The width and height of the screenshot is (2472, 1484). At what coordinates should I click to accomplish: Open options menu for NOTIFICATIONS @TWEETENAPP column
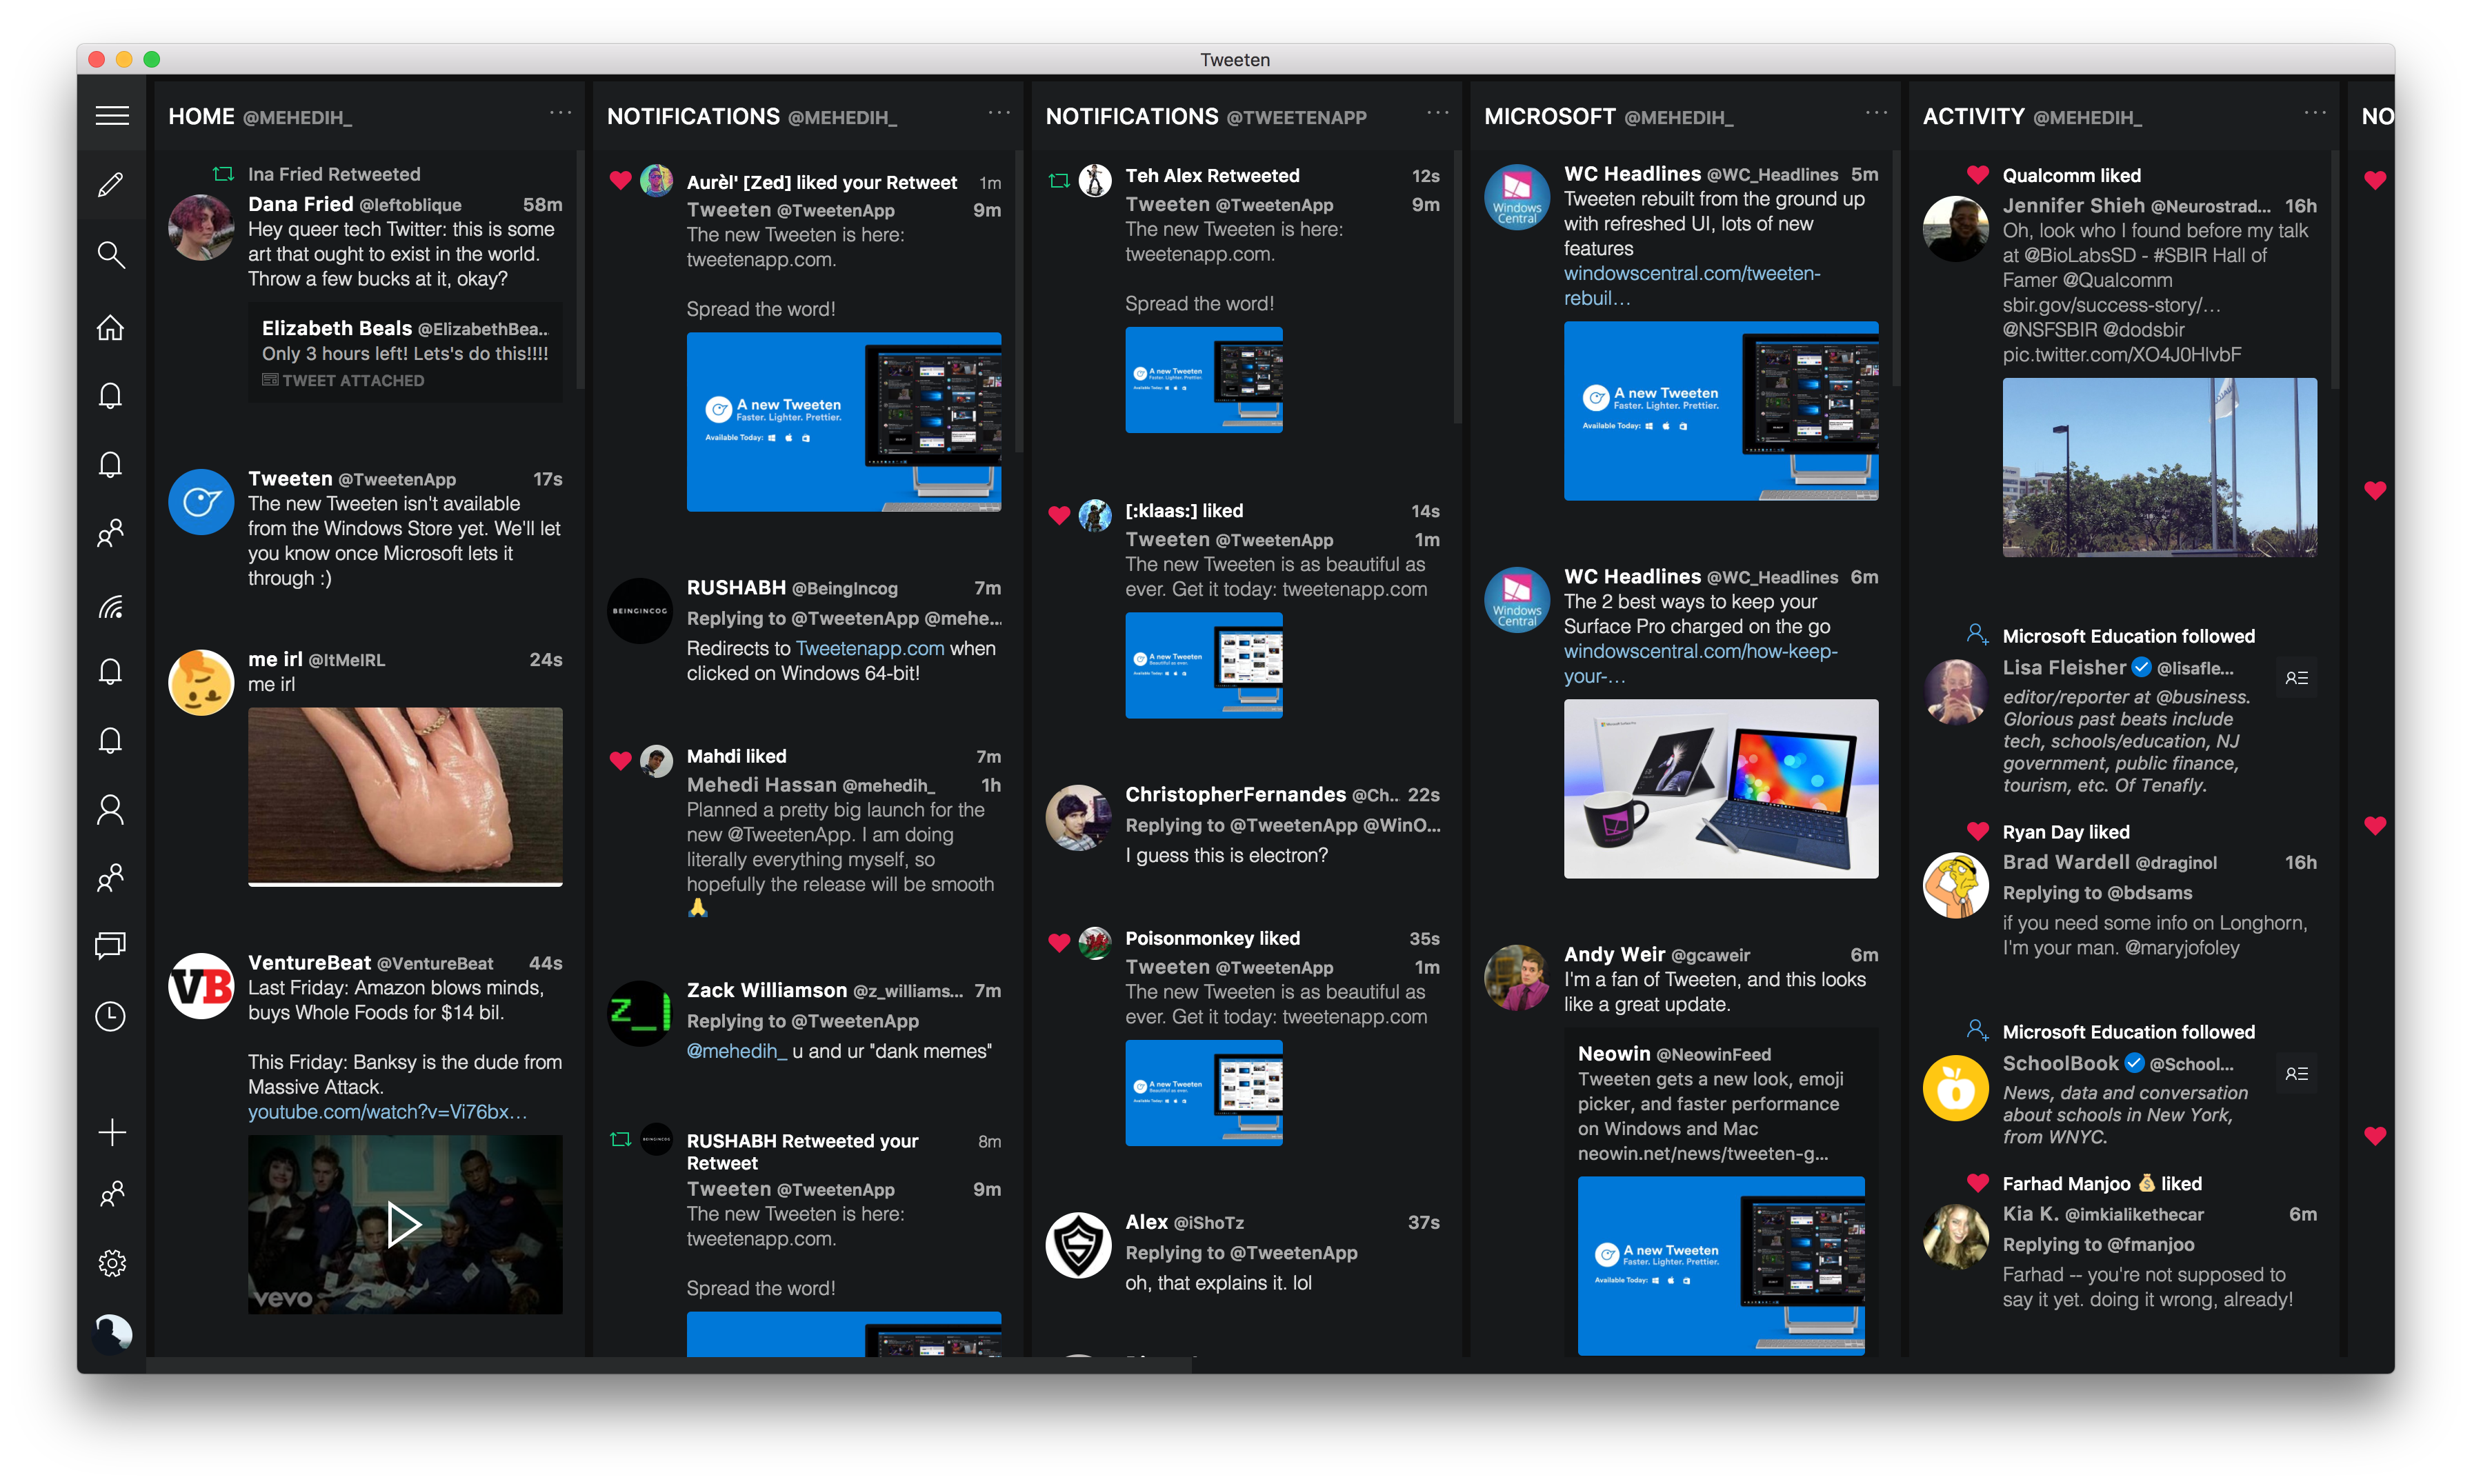(x=1437, y=113)
